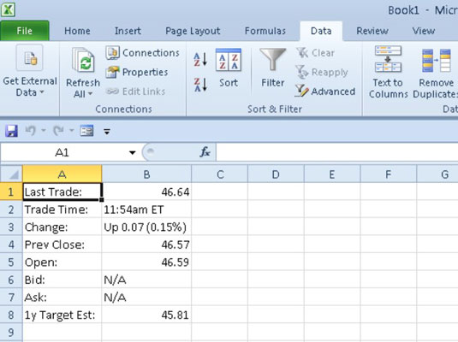Image resolution: width=458 pixels, height=342 pixels.
Task: Select the cell 'Open:'
Action: click(62, 262)
